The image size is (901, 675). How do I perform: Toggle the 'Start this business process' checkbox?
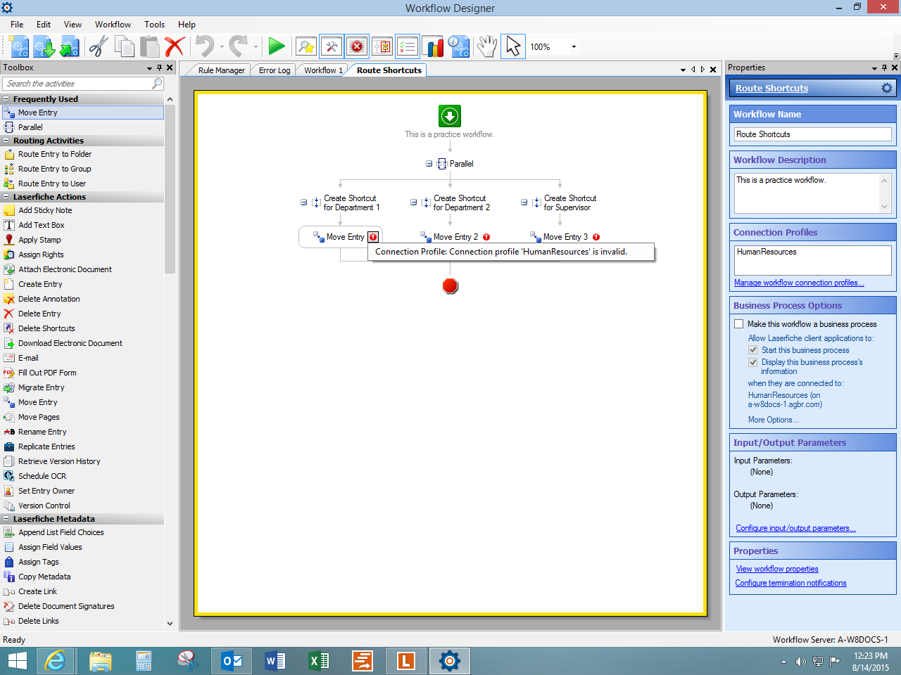(753, 350)
